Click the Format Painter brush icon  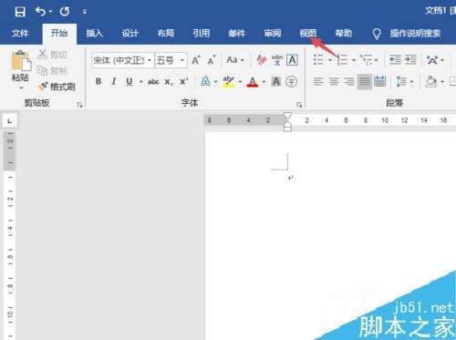(43, 87)
